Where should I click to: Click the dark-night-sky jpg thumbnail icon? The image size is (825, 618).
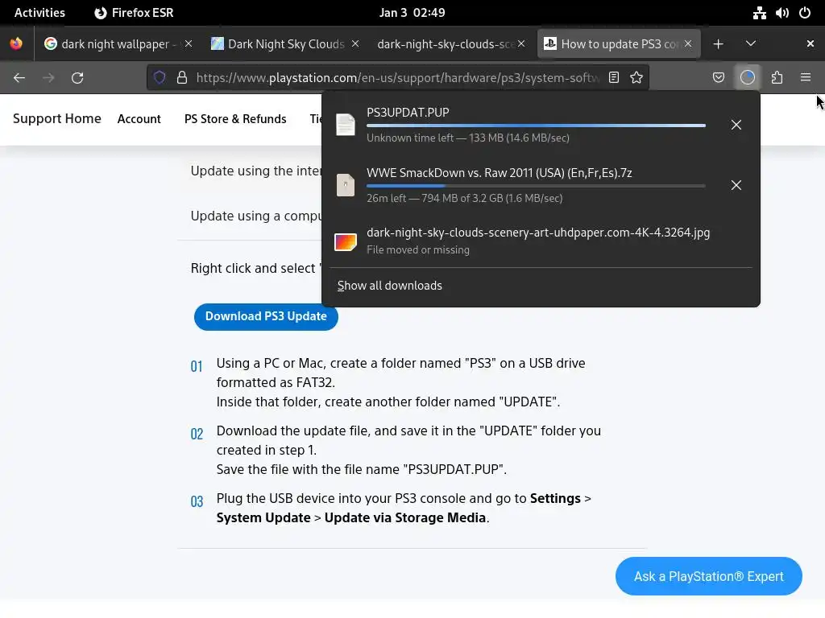point(346,241)
